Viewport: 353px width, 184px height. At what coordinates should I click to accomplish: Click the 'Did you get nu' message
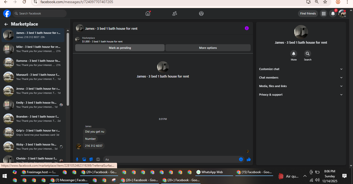[x=95, y=132]
